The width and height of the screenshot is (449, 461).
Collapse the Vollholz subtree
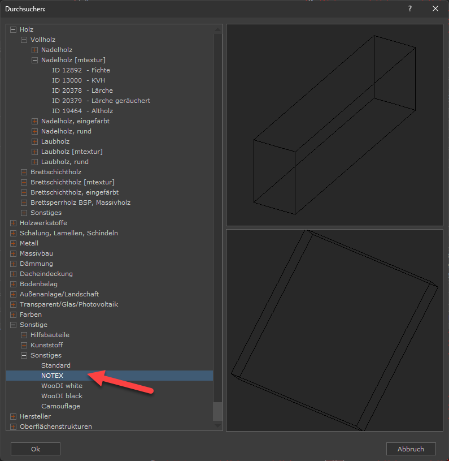[24, 40]
